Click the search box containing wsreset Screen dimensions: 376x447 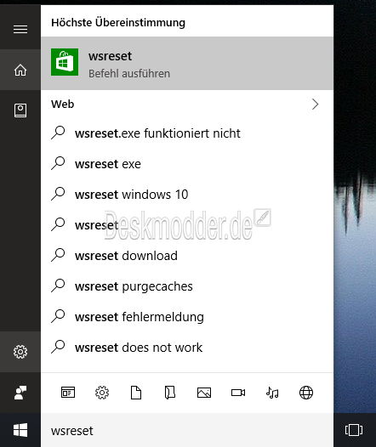tap(187, 431)
